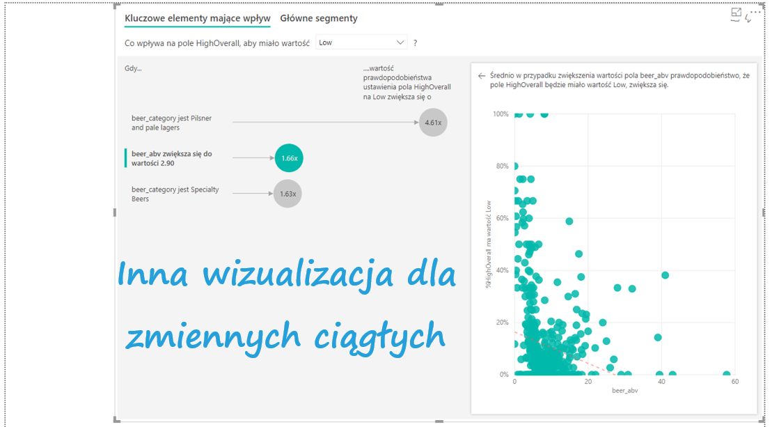
Task: Click the rightmost scatter point near beer_abv 58
Action: (727, 375)
